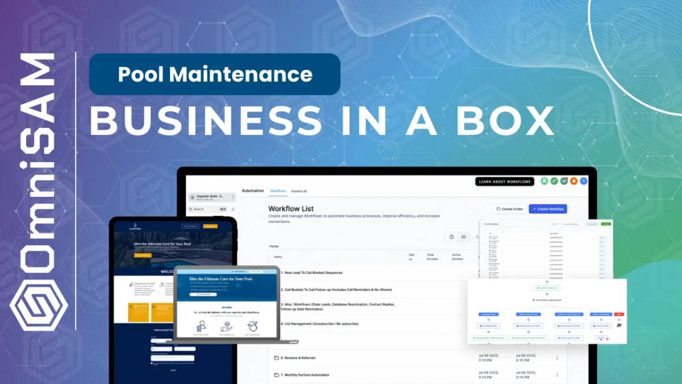Click the folder icon for Monthly Nurture Automation
Screen dimensions: 682x384
(x=277, y=375)
